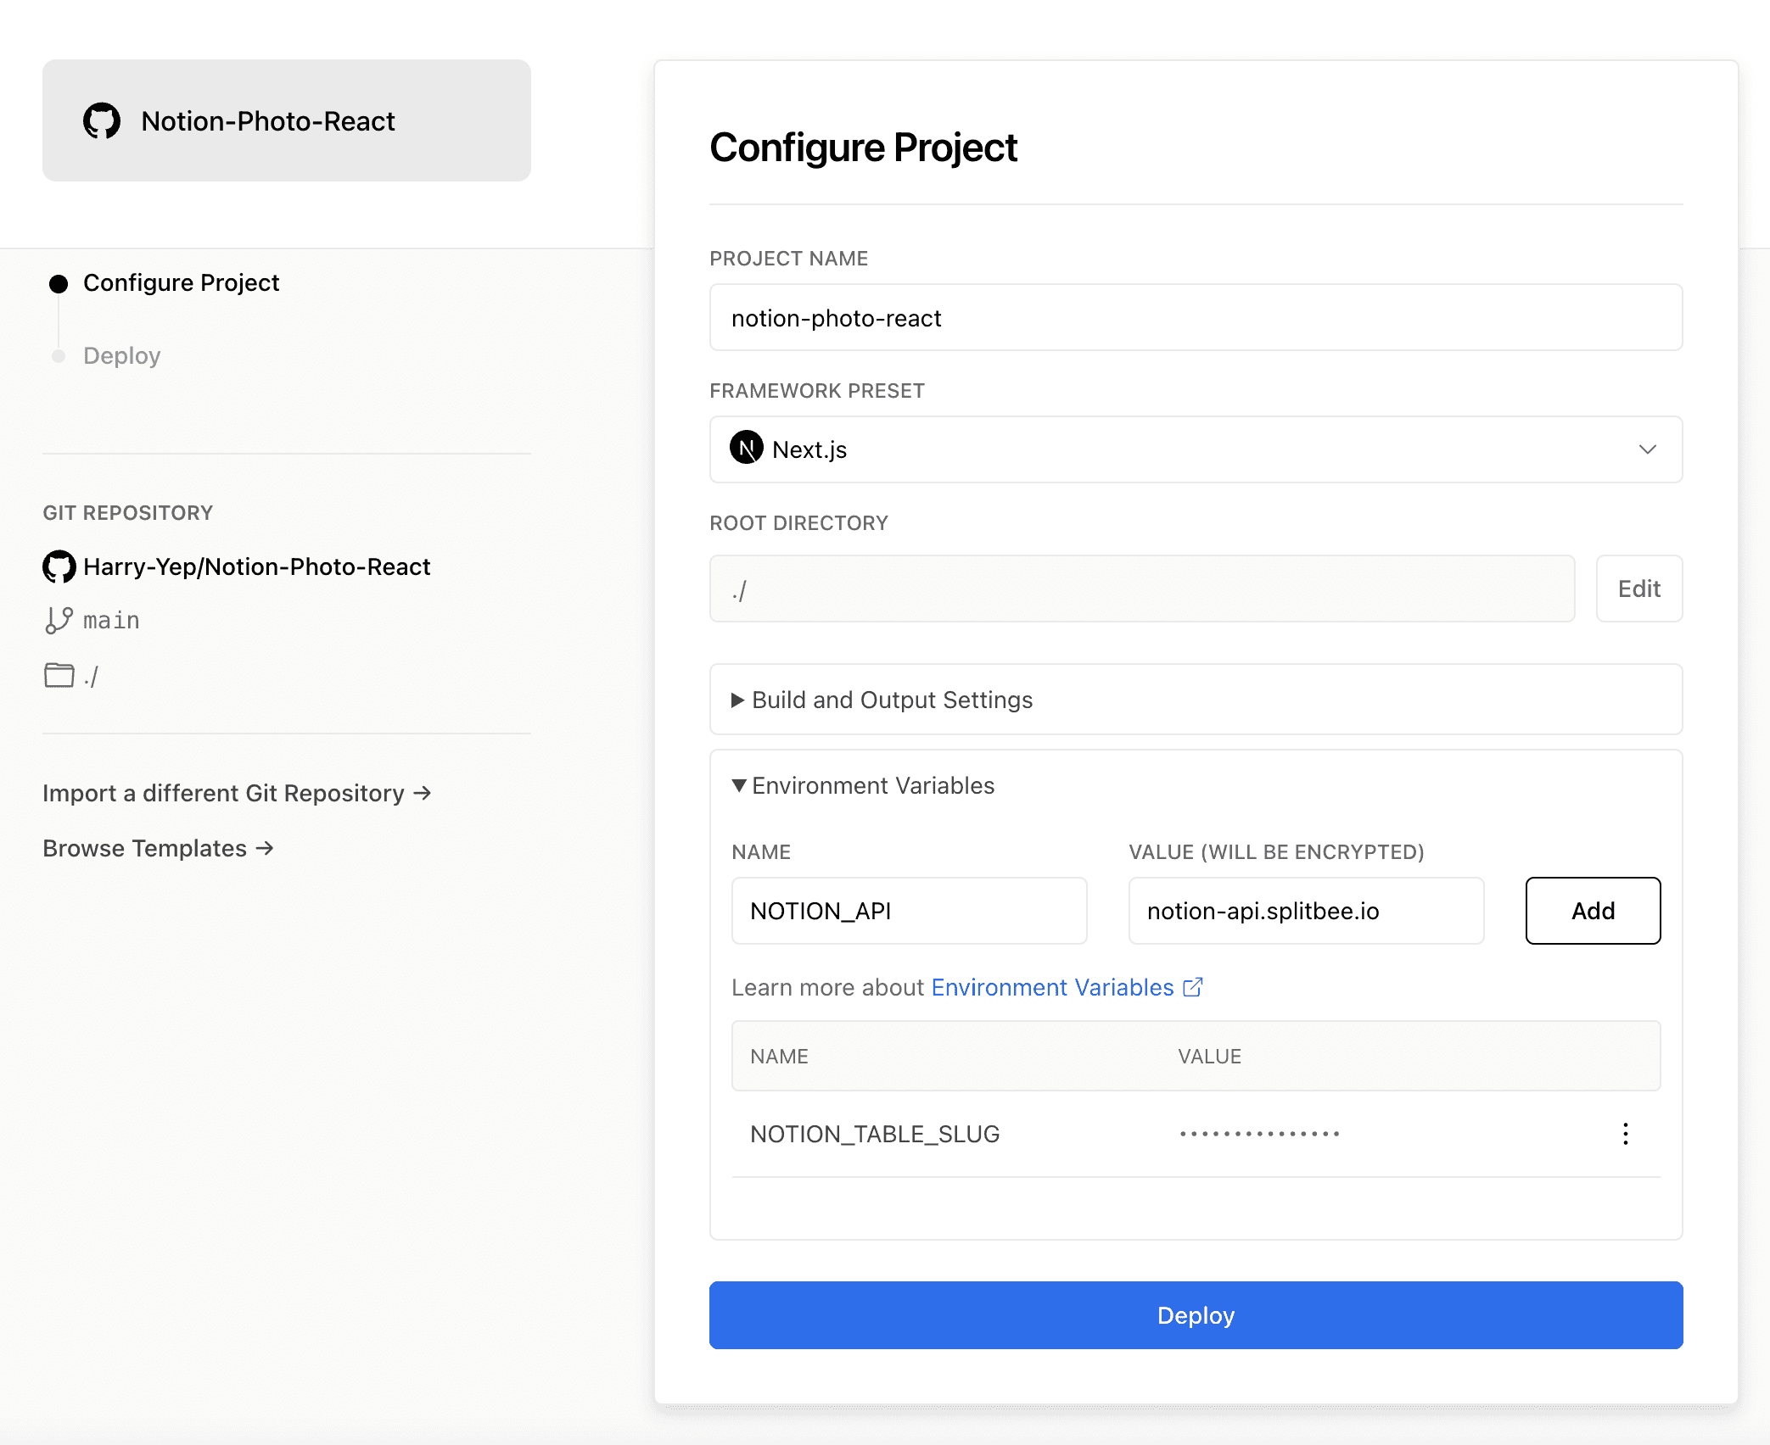Viewport: 1770px width, 1445px height.
Task: Click the Deploy step in sidebar
Action: pos(120,354)
